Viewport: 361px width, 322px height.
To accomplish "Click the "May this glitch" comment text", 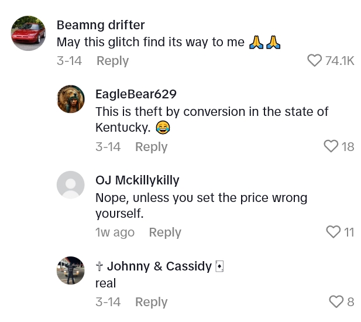I will tap(150, 43).
